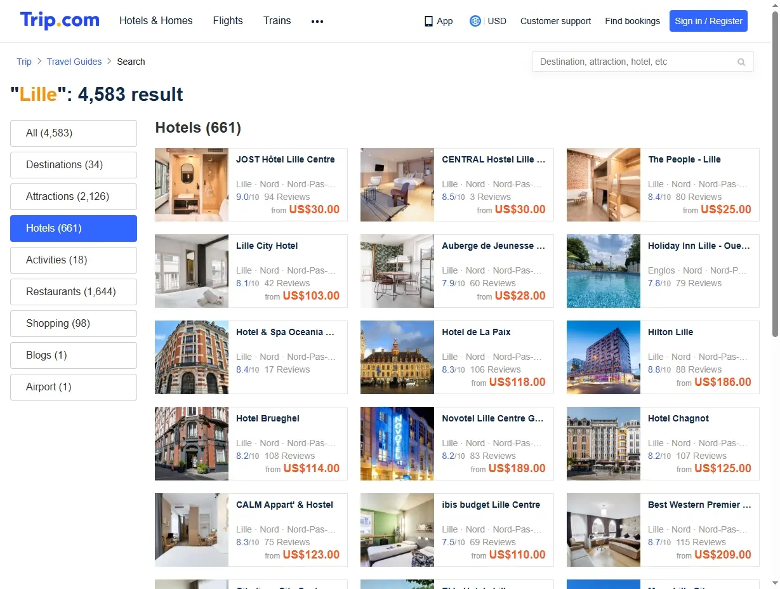Click the search magnifier icon
This screenshot has width=780, height=589.
coord(741,62)
